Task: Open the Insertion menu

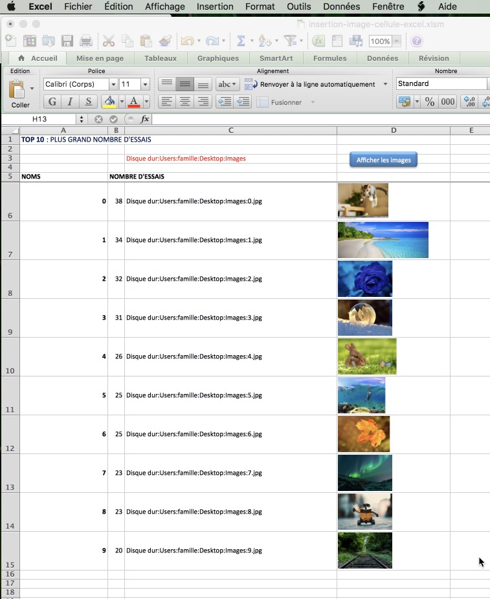Action: click(x=215, y=6)
